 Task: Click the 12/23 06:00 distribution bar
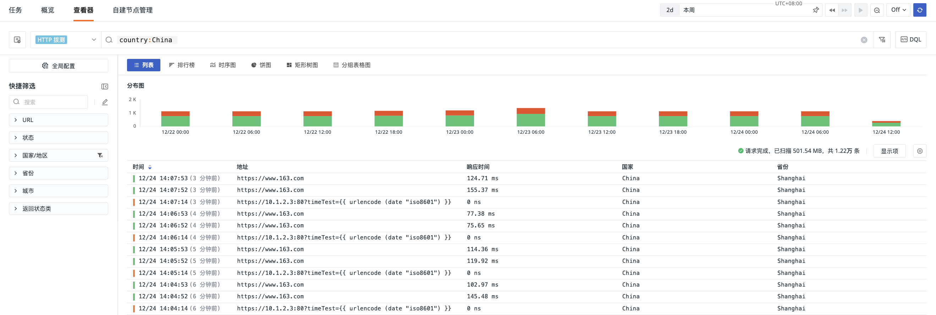(530, 117)
